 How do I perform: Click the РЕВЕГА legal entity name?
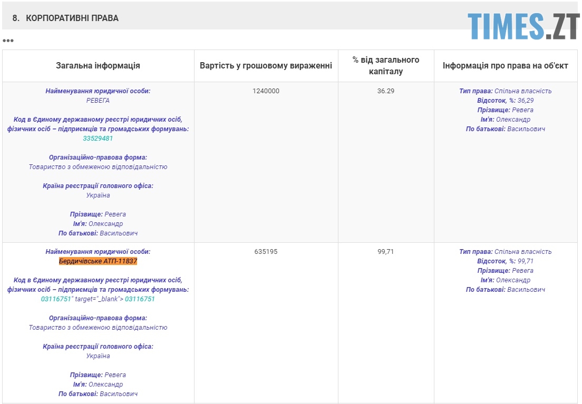pos(98,101)
